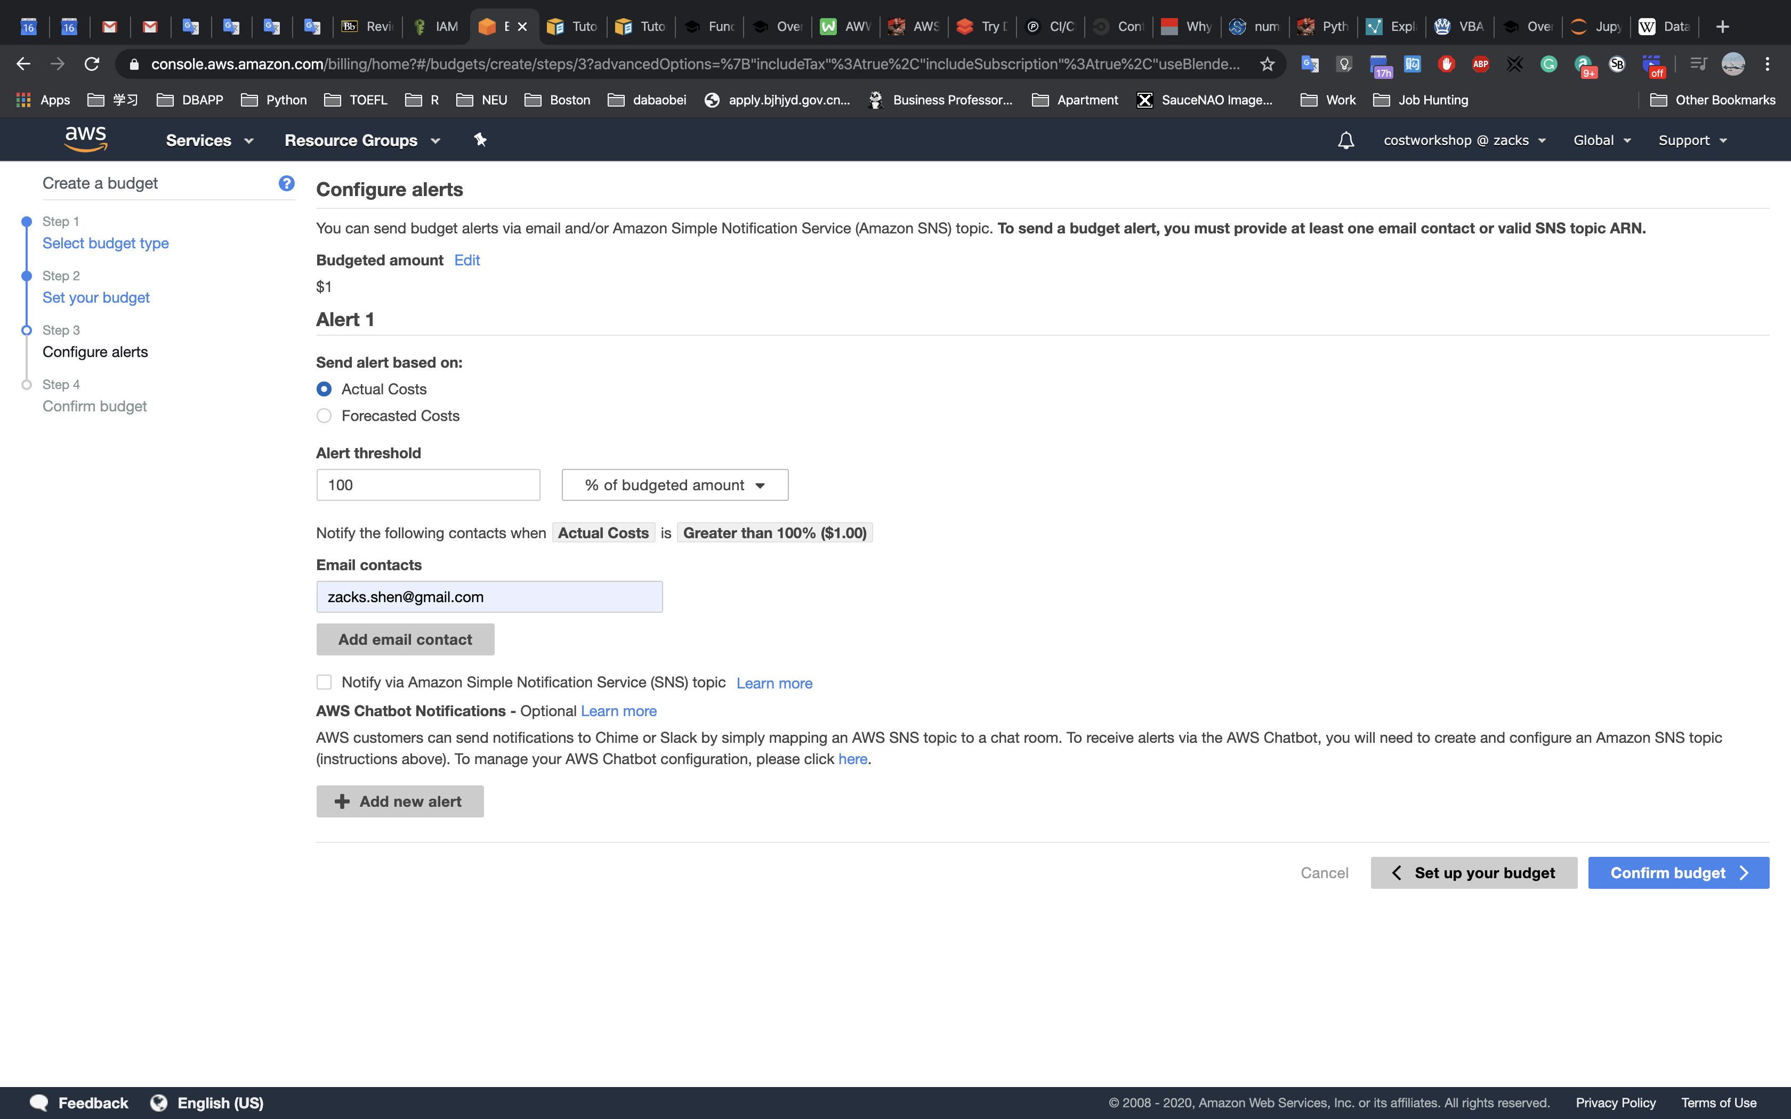Click the Alert threshold input field
The height and width of the screenshot is (1119, 1791).
click(428, 485)
